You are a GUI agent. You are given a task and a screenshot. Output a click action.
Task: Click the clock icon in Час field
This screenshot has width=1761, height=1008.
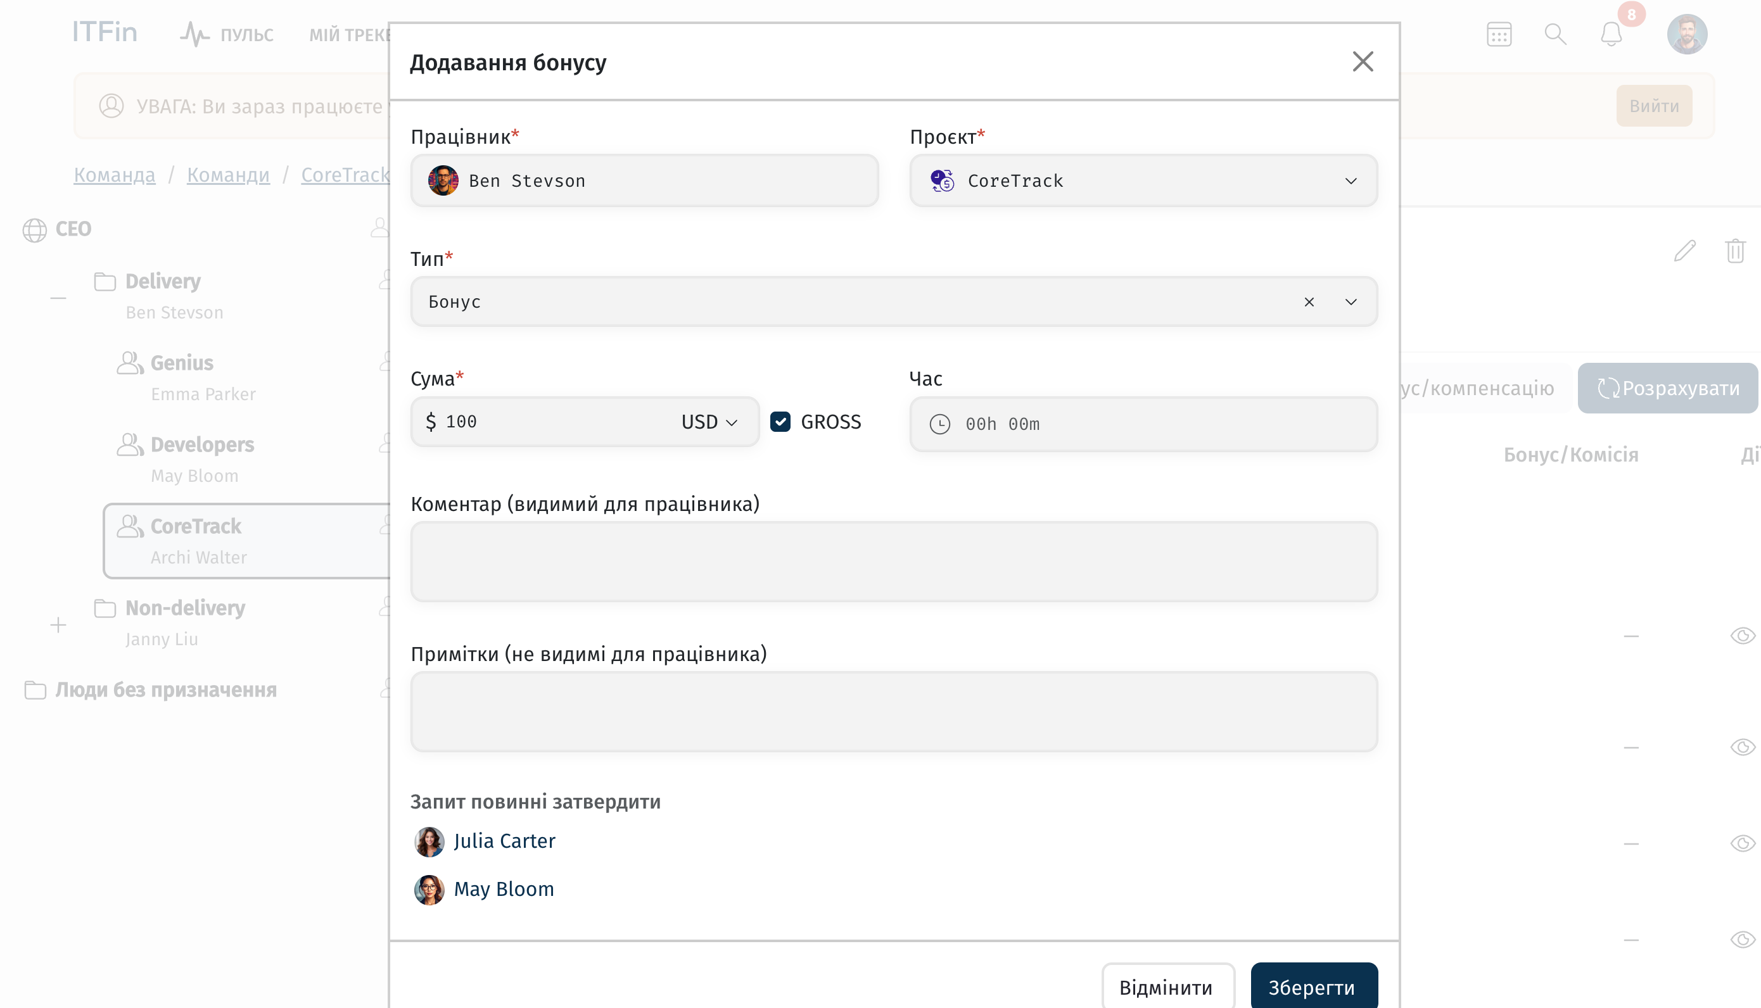pos(939,424)
